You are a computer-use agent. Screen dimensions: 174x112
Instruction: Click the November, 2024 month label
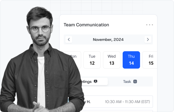tap(108, 39)
